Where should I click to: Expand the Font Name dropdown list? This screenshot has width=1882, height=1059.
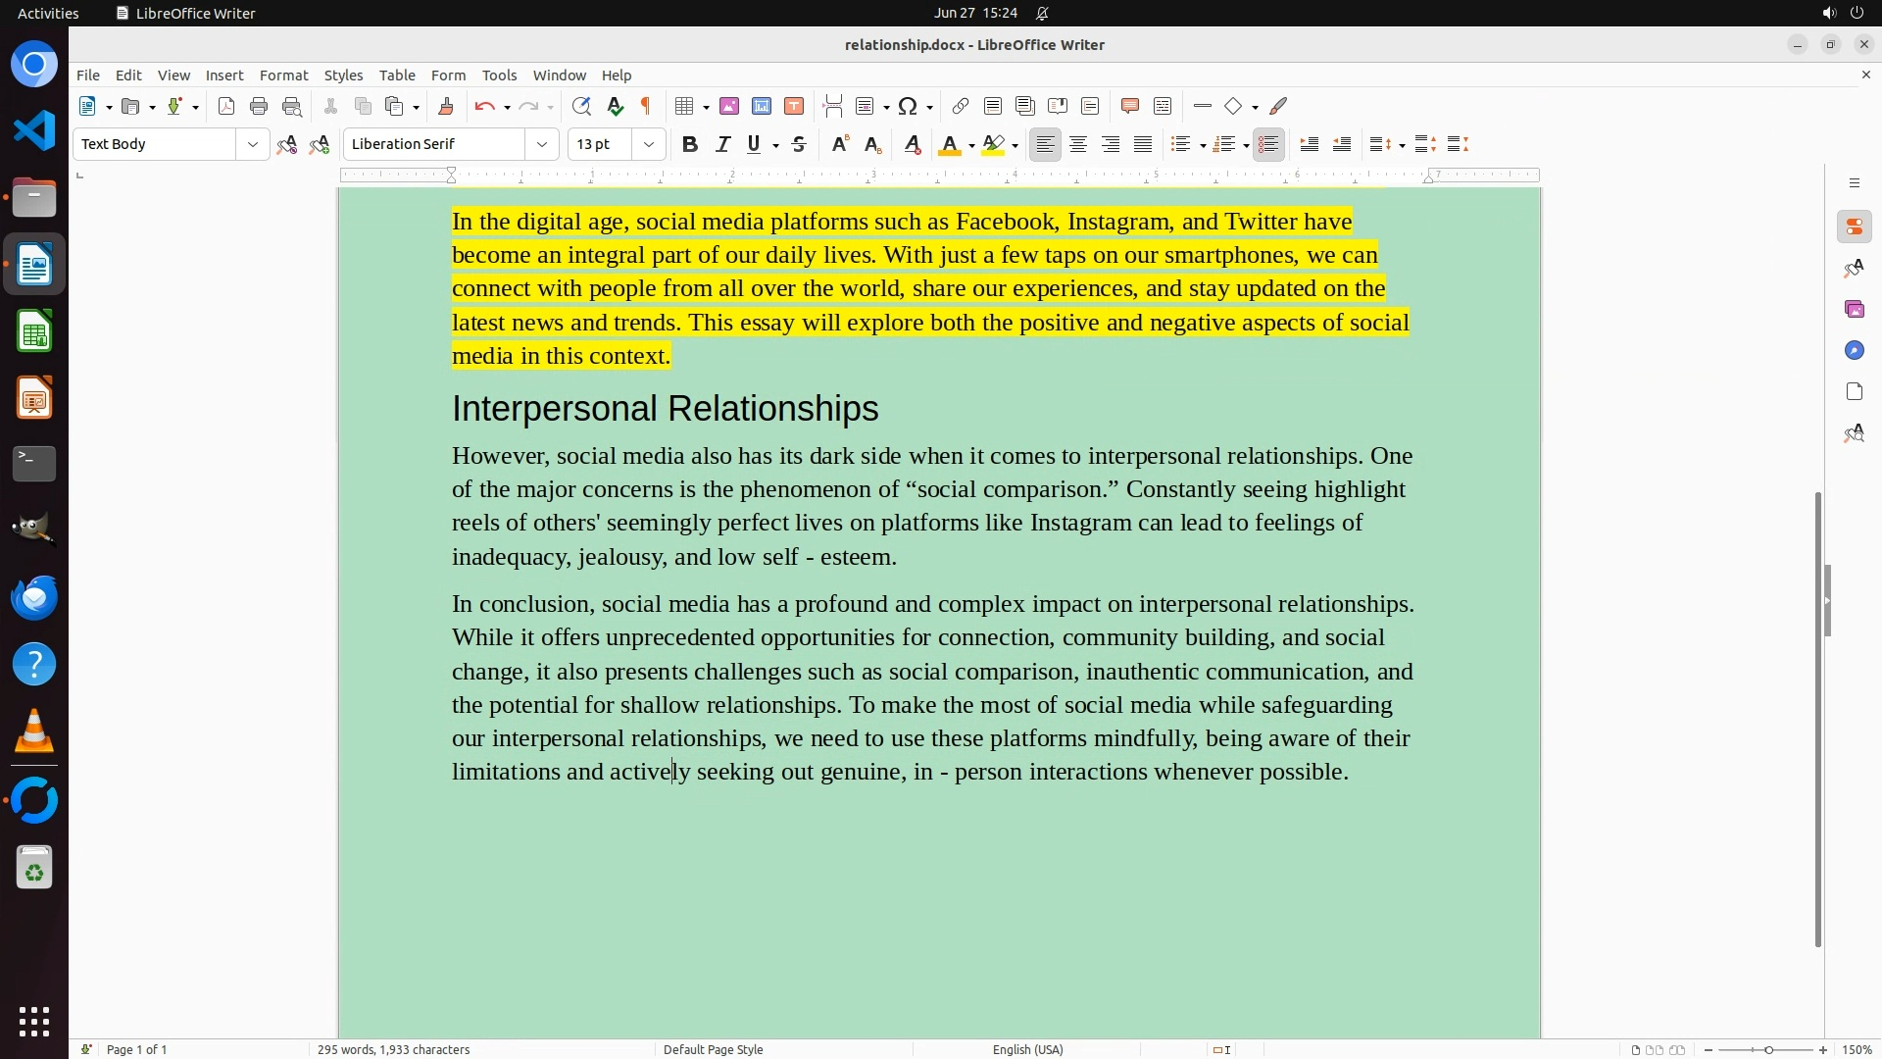click(x=542, y=144)
